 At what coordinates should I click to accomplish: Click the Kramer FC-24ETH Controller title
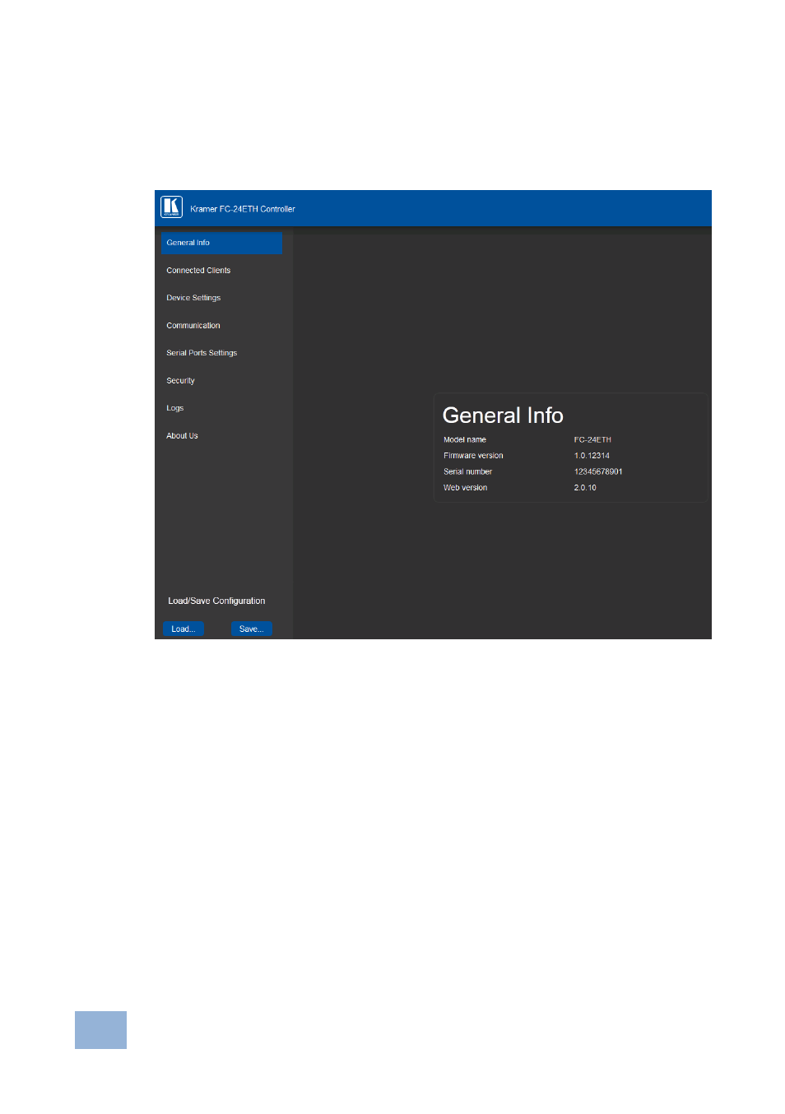coord(243,209)
